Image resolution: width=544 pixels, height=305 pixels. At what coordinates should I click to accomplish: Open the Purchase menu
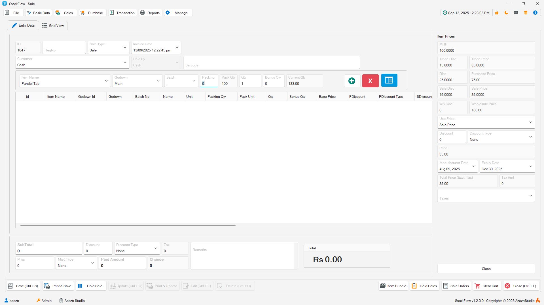tap(92, 13)
